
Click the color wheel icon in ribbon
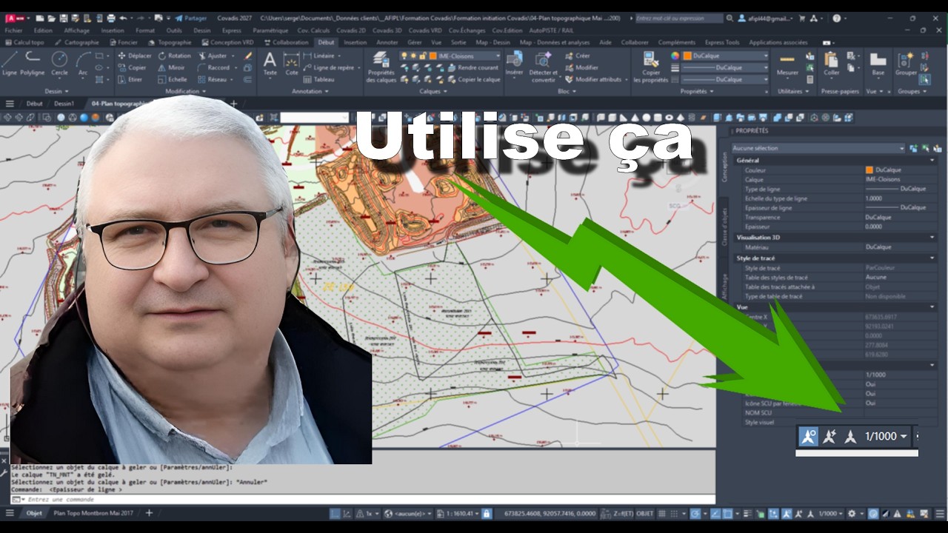(x=675, y=56)
